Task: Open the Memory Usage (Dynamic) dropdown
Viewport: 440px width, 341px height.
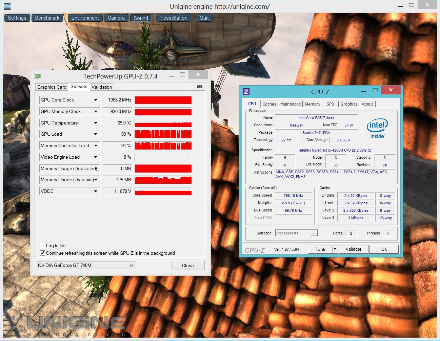Action: pos(96,180)
